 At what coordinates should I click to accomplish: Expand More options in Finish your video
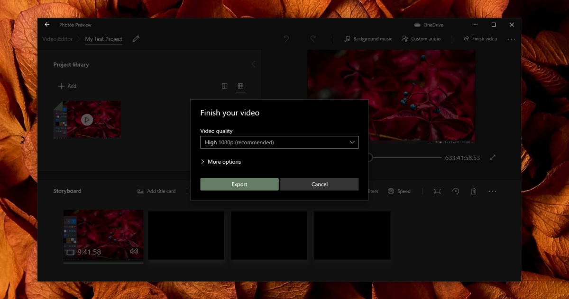coord(221,161)
